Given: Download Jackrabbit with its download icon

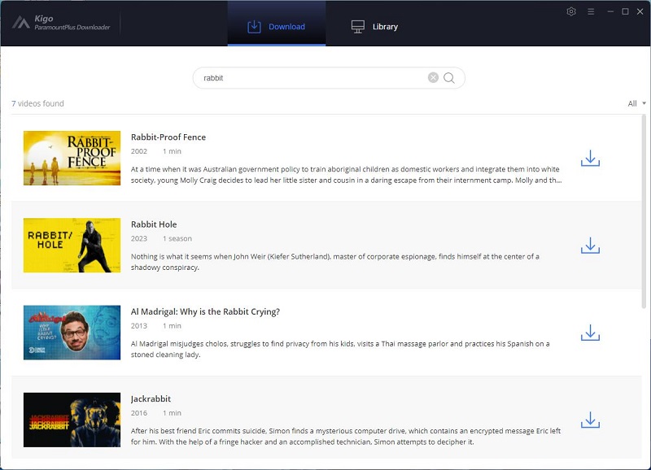Looking at the screenshot, I should 590,420.
